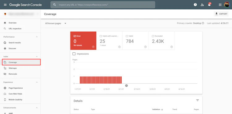232x114 pixels.
Task: Enable the Valid checkbox
Action: click(x=127, y=36)
